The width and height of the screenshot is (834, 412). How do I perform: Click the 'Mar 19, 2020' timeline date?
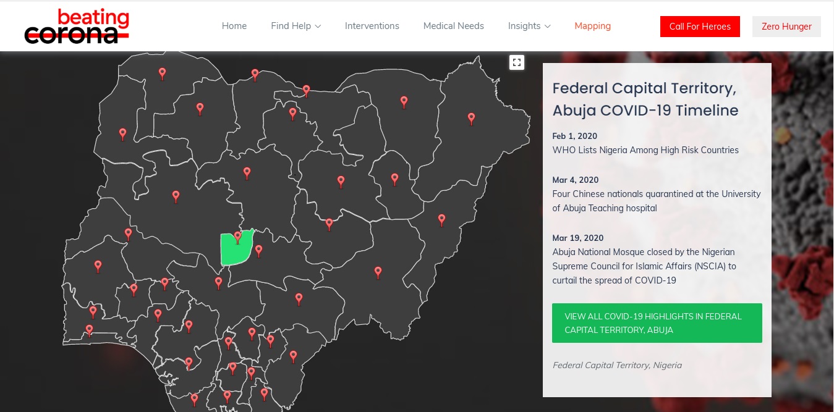pyautogui.click(x=578, y=238)
